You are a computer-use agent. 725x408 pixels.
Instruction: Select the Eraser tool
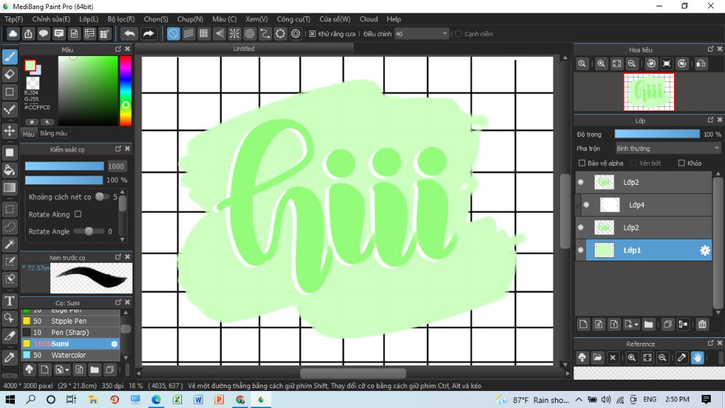point(10,74)
